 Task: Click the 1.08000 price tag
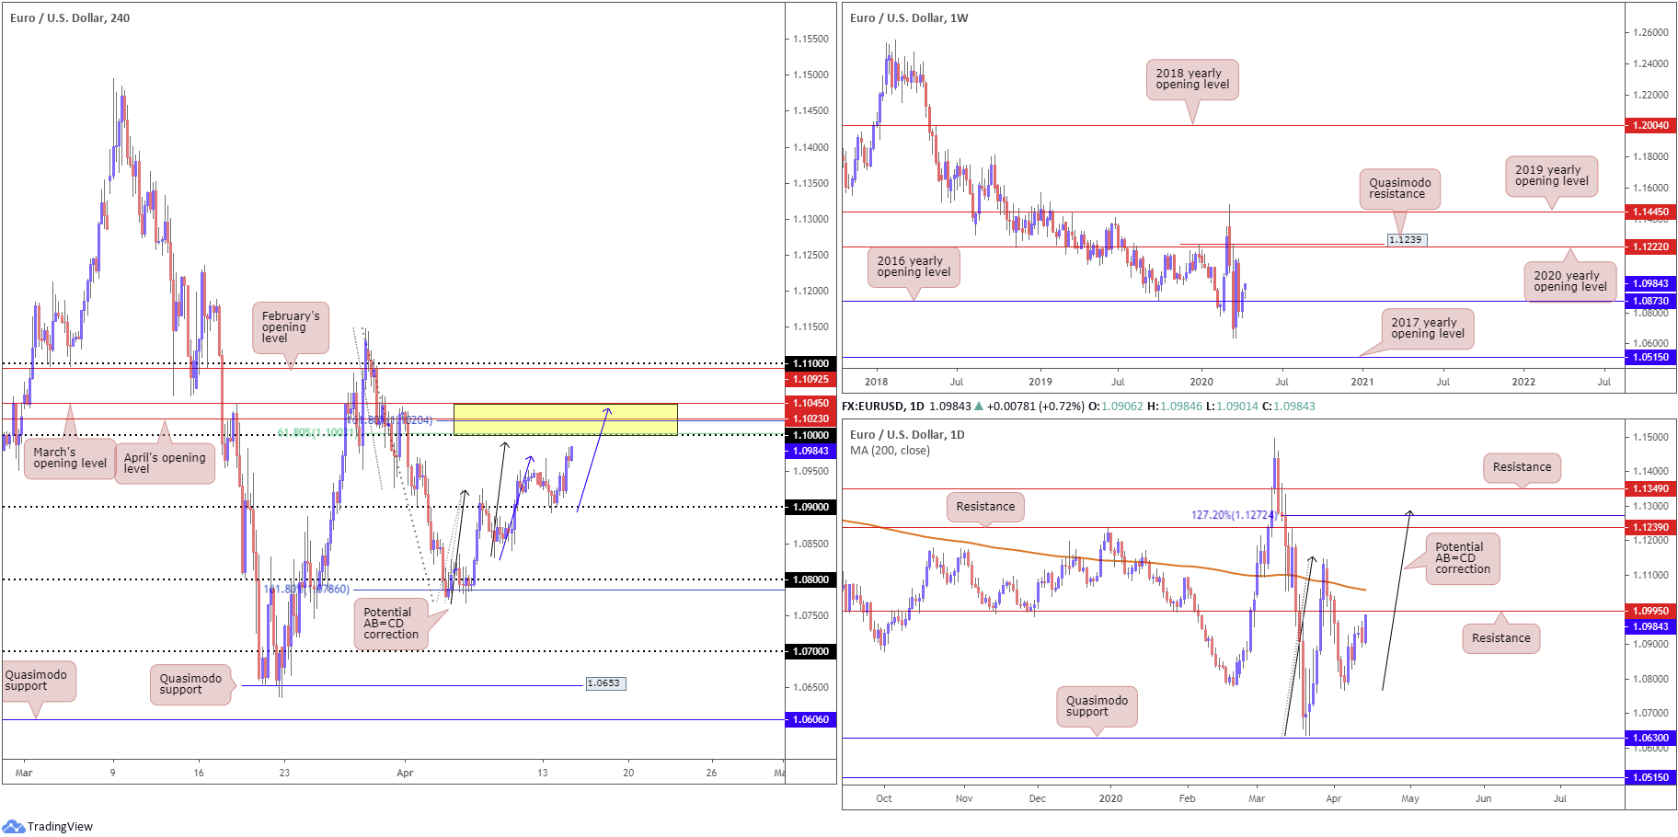click(810, 579)
